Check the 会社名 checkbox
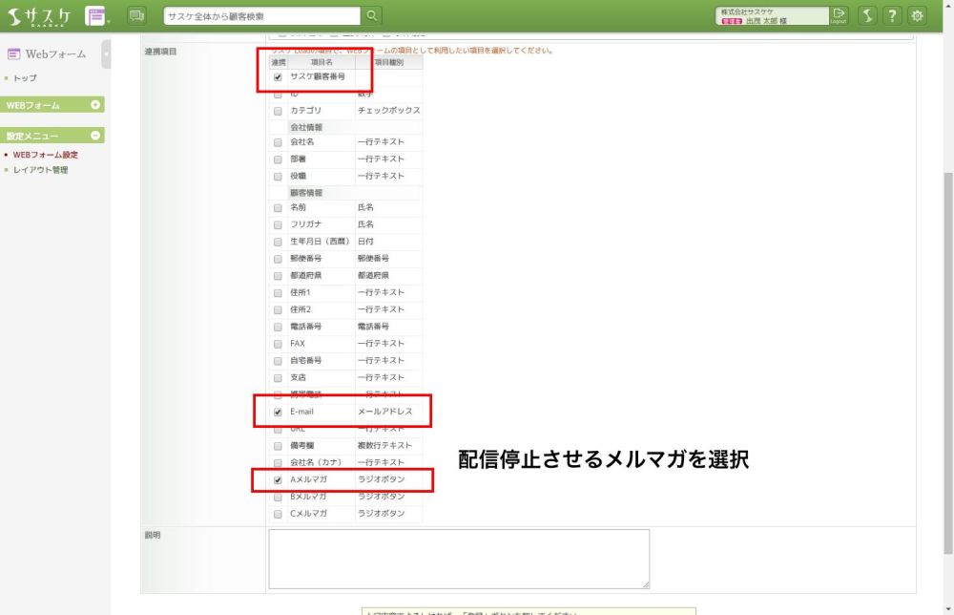 [x=278, y=142]
